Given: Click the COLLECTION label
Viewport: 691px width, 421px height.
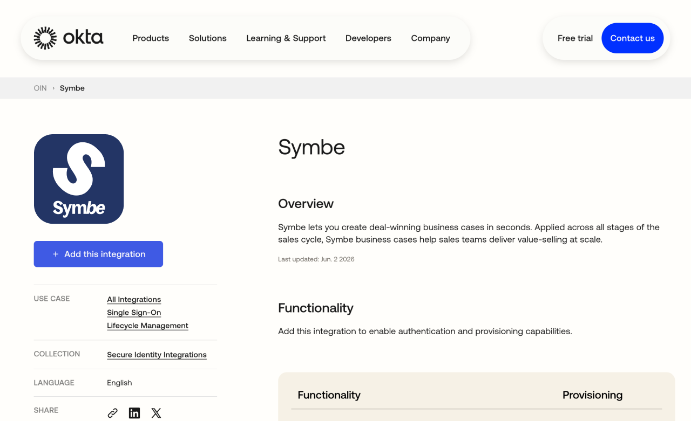Looking at the screenshot, I should pyautogui.click(x=57, y=354).
